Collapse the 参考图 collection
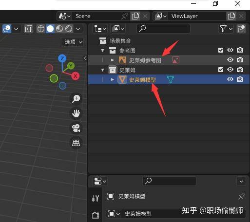This screenshot has height=222, width=250. click(x=102, y=51)
